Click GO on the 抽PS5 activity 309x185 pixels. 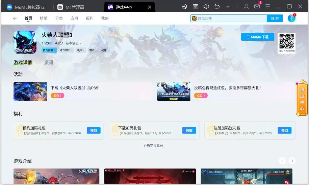[x=57, y=96]
